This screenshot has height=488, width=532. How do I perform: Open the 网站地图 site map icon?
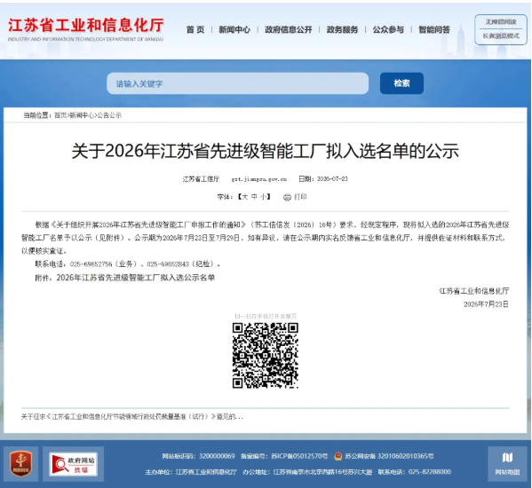coord(507,463)
